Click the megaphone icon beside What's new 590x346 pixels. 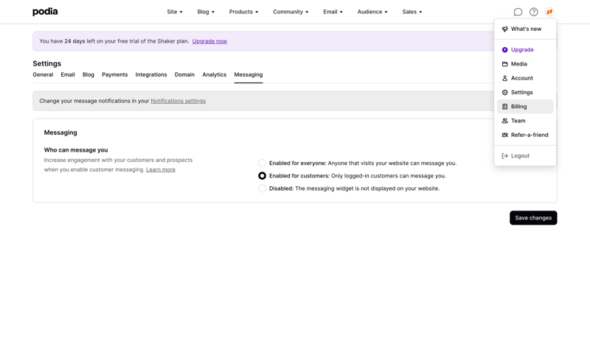(505, 29)
